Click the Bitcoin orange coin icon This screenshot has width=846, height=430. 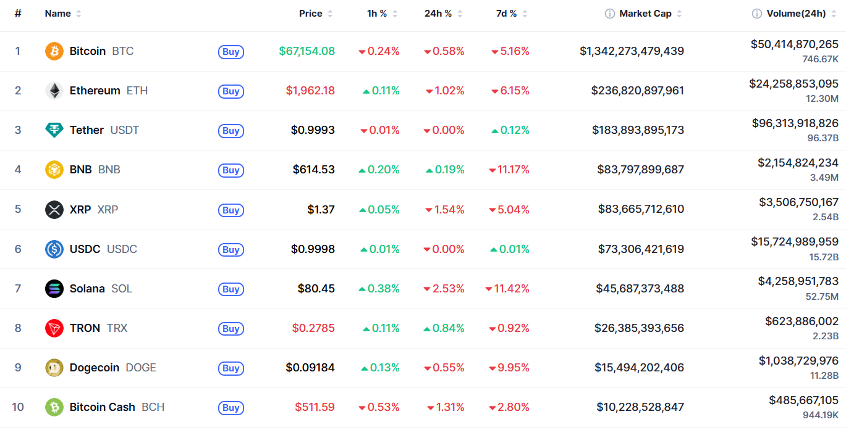point(54,51)
